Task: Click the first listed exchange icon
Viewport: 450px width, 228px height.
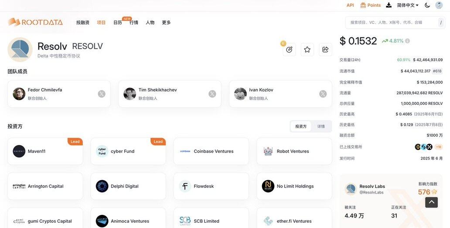Action: click(418, 147)
